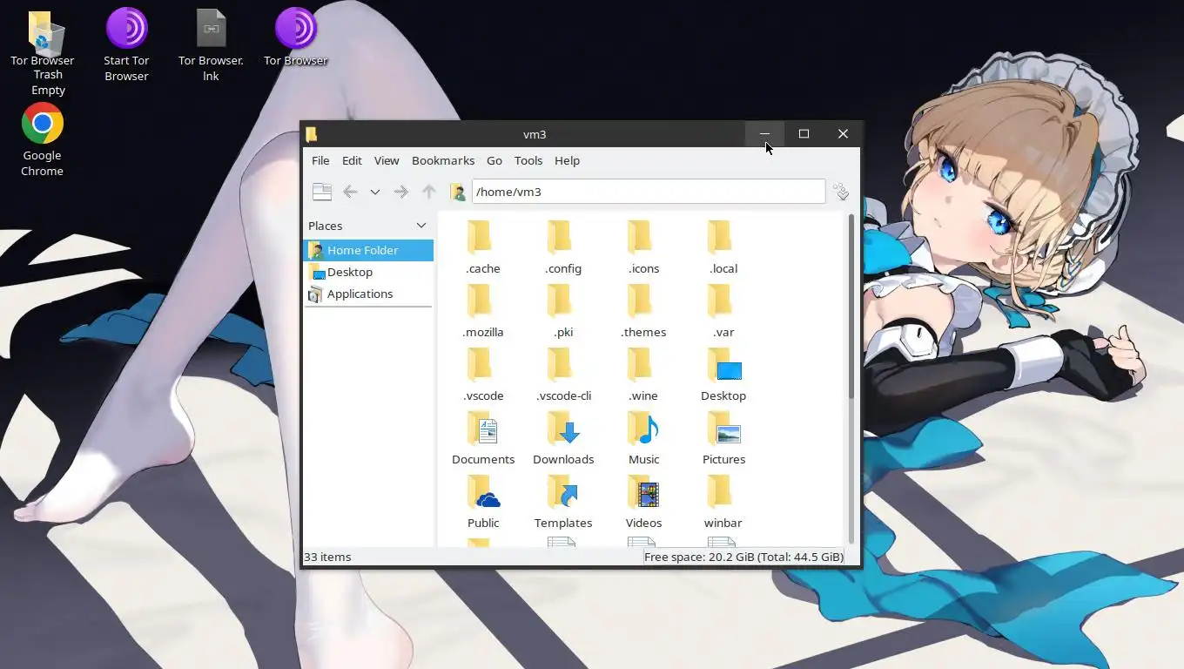Click the home folder icon beside path bar
Screen dimensions: 1184x669
[x=458, y=192]
